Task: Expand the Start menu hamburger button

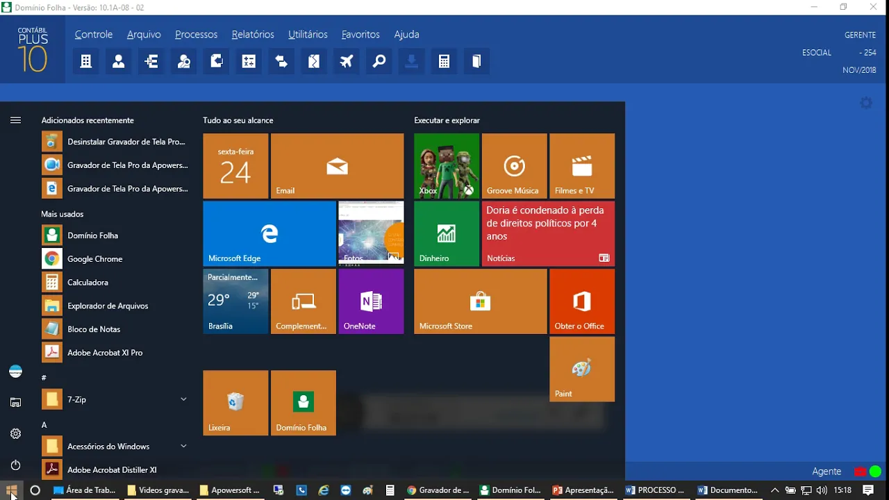Action: click(x=15, y=120)
